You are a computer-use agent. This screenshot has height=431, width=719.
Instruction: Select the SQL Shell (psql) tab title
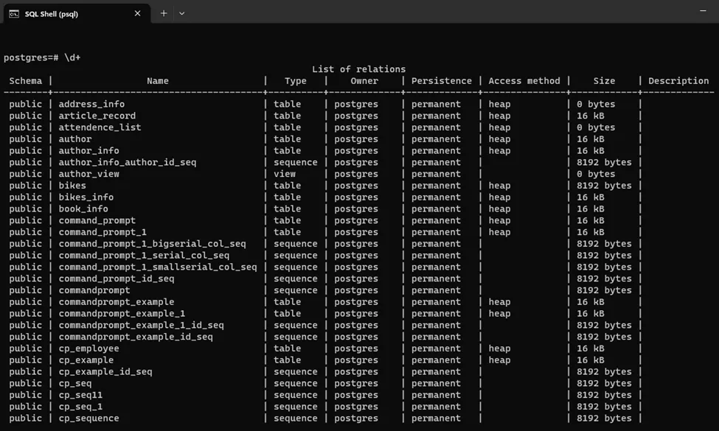(x=52, y=13)
